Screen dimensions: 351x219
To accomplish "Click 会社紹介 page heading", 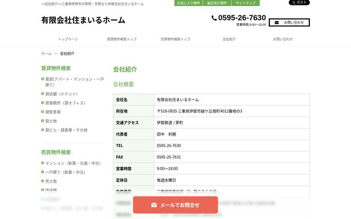I will pos(125,70).
